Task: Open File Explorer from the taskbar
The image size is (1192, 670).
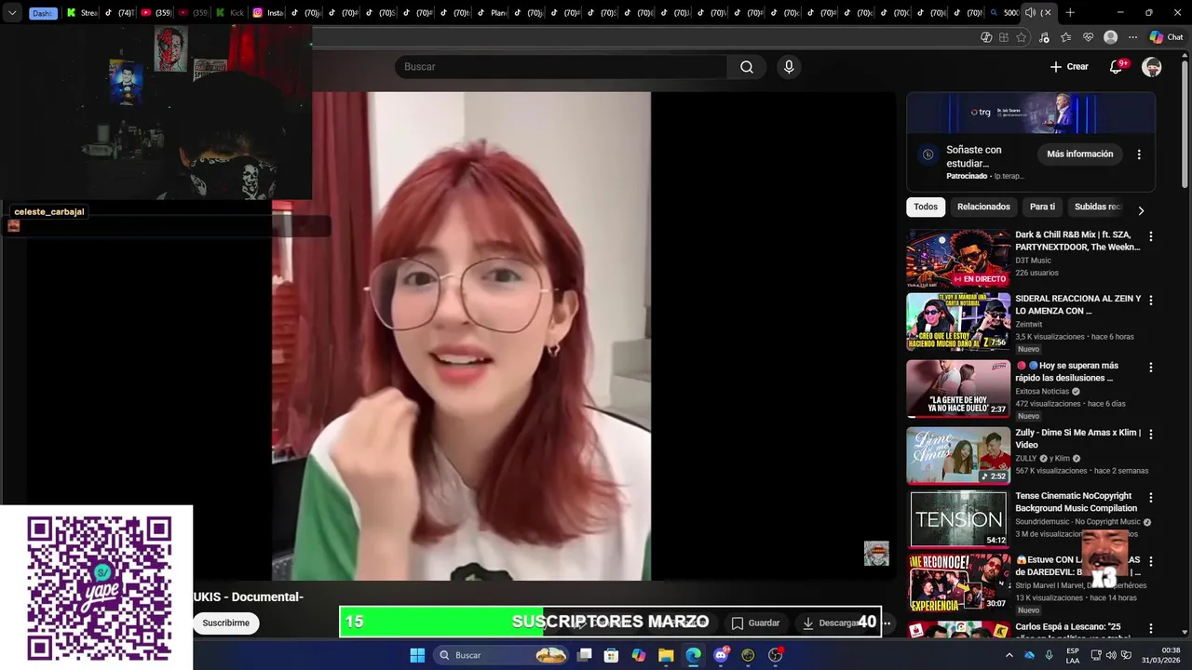Action: [666, 655]
